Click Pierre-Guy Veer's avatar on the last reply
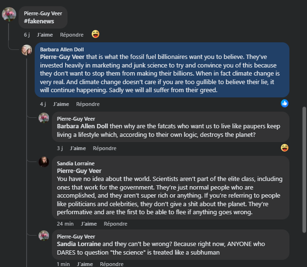The width and height of the screenshot is (307, 267). point(44,235)
